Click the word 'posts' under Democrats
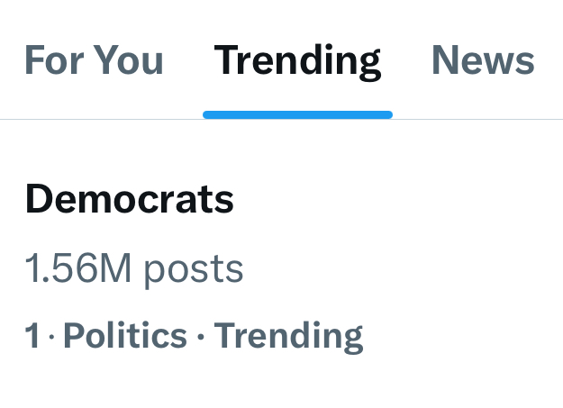The width and height of the screenshot is (563, 408). tap(194, 271)
